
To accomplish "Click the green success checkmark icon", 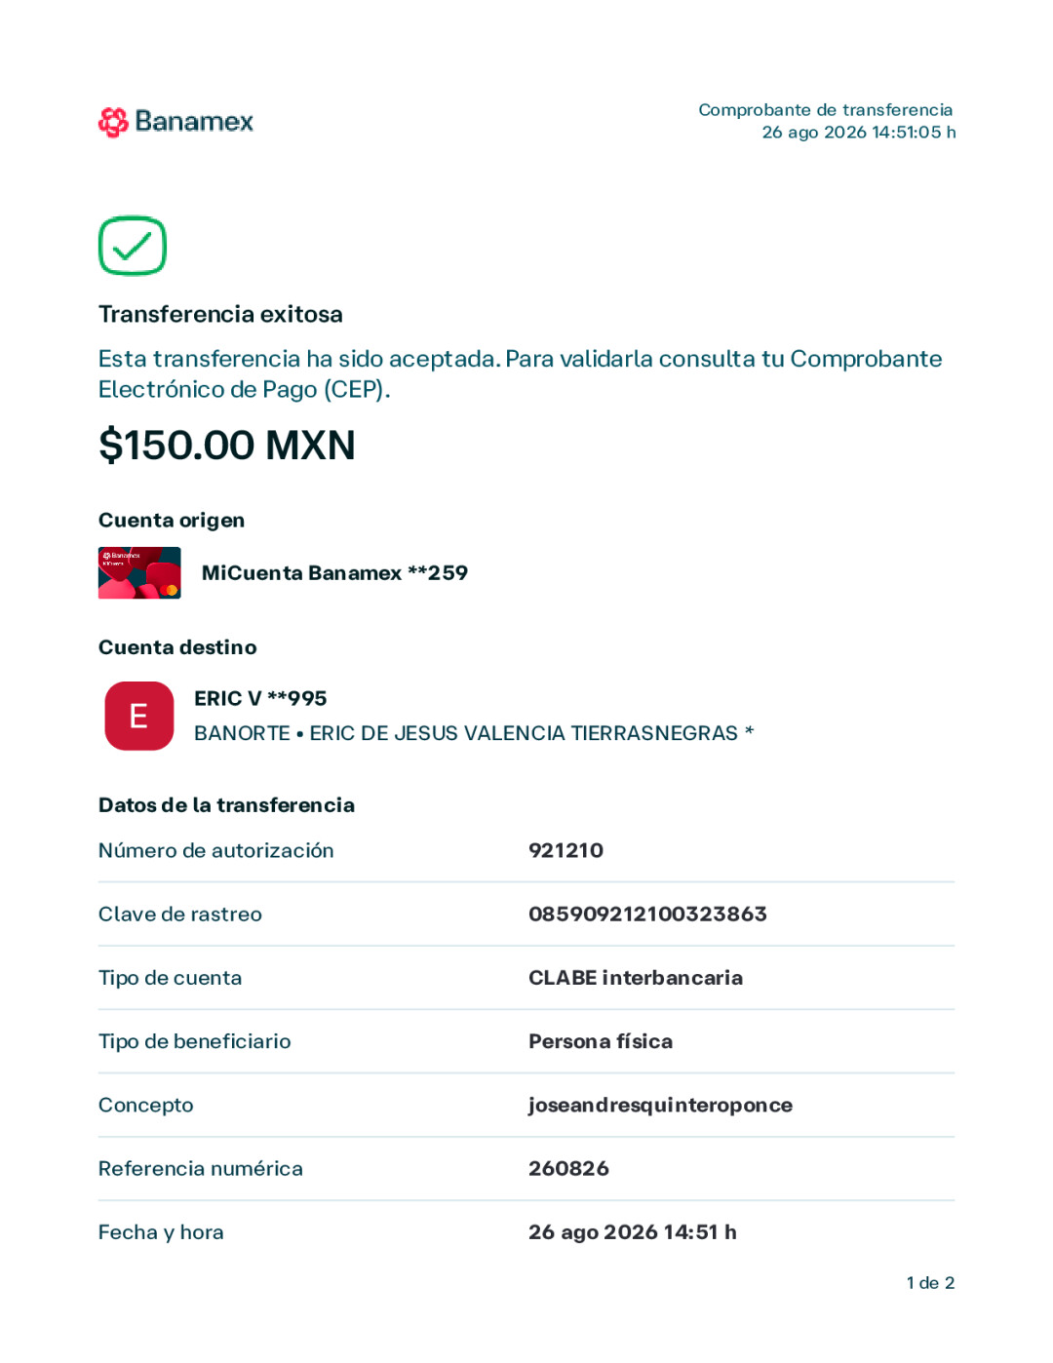I will pyautogui.click(x=133, y=246).
